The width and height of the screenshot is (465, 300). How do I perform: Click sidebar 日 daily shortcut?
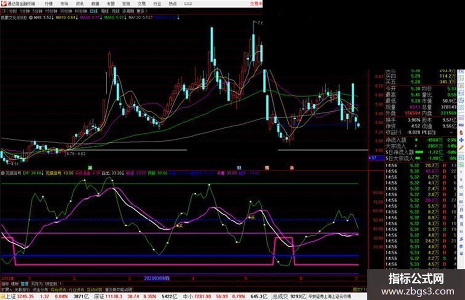coord(461,210)
